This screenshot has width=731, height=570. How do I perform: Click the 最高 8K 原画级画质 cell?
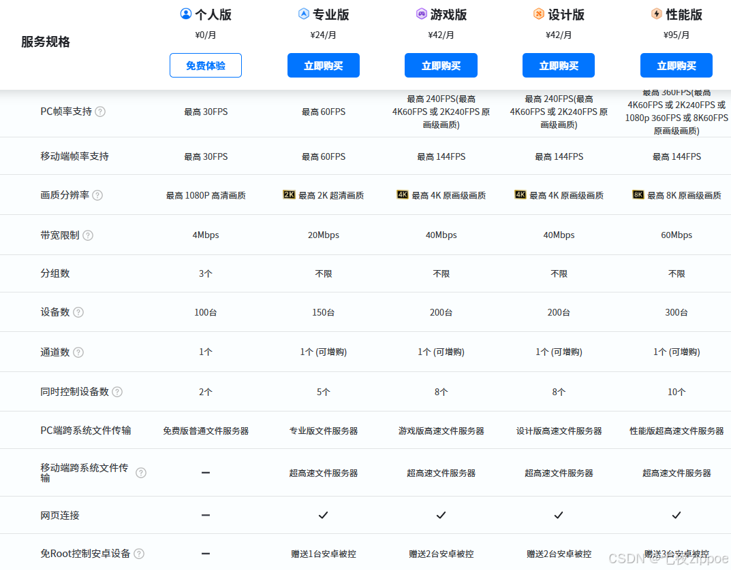click(684, 196)
